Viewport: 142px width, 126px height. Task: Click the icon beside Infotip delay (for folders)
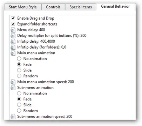(x=13, y=47)
